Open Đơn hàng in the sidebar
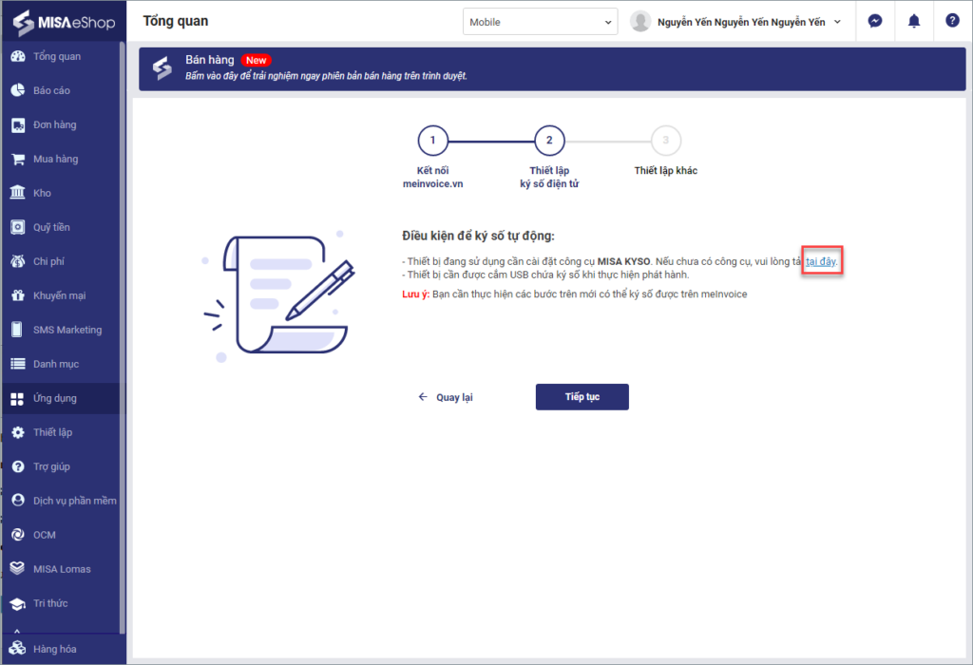The width and height of the screenshot is (973, 665). (61, 124)
